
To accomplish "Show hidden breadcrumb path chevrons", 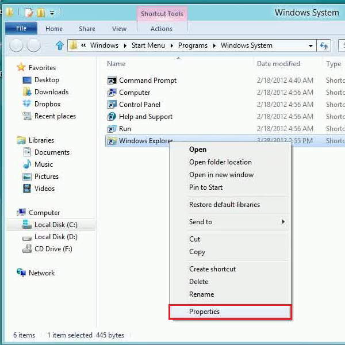I will [x=83, y=45].
